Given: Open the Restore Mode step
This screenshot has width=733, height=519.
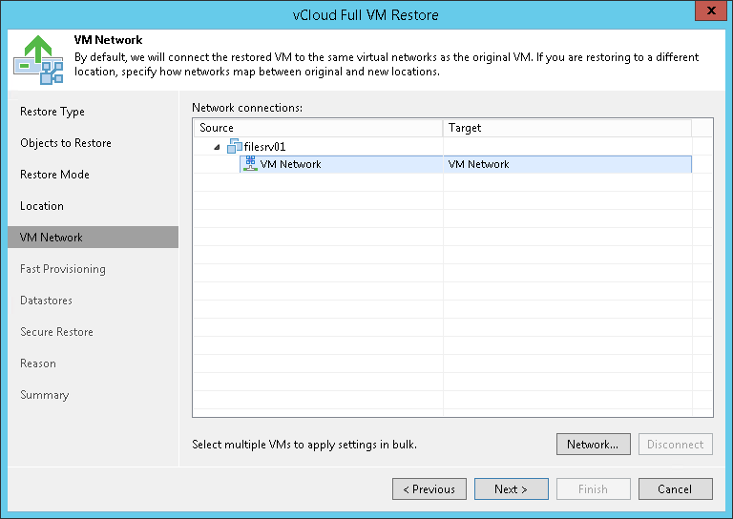Looking at the screenshot, I should 54,175.
